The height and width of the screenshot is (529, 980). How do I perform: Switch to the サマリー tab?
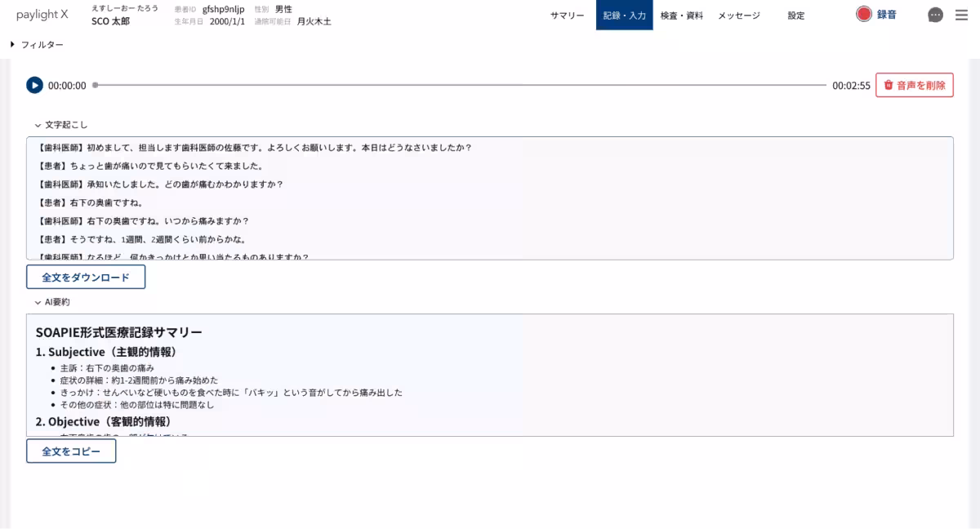[x=567, y=15]
